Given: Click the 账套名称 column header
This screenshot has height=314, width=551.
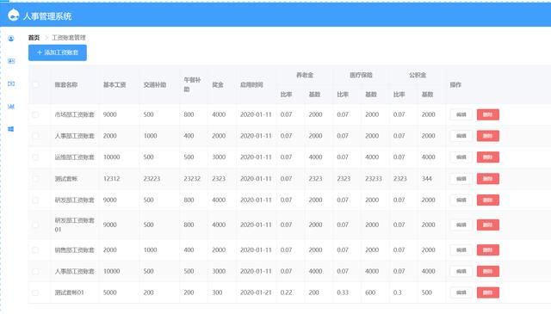Looking at the screenshot, I should coord(66,84).
